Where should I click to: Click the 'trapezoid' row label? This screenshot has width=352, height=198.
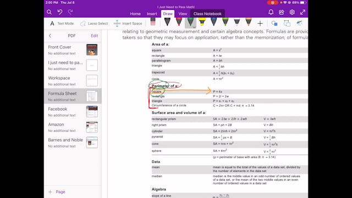(158, 72)
